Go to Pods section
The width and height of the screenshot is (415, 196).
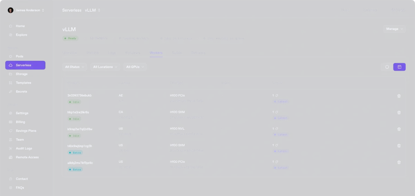coord(25,56)
